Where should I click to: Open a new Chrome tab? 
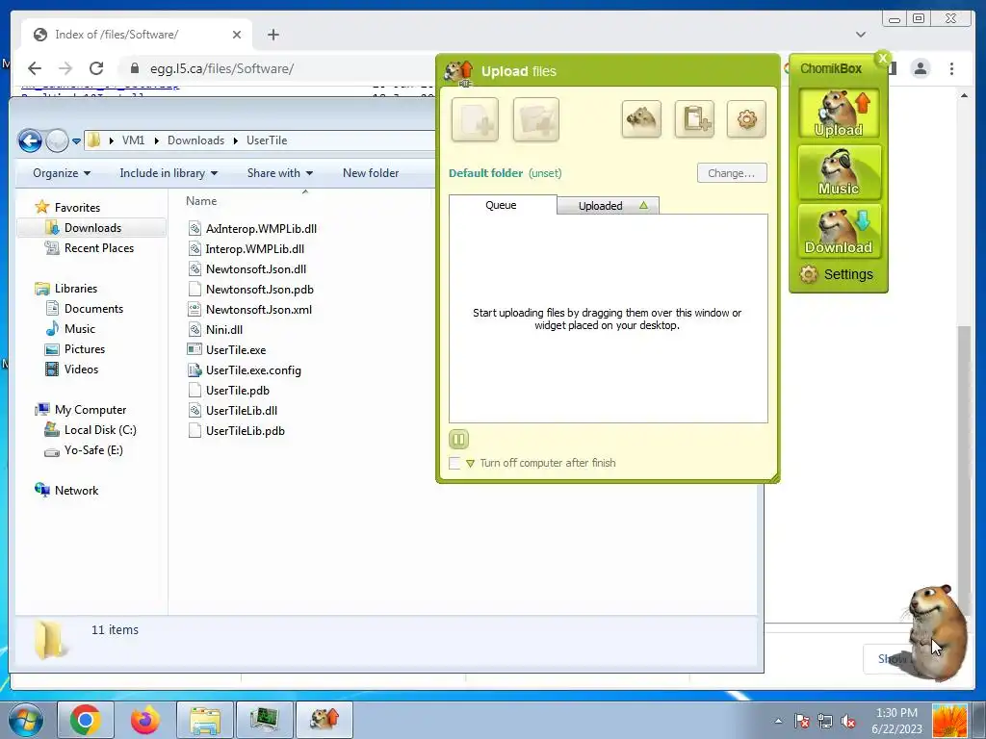272,35
